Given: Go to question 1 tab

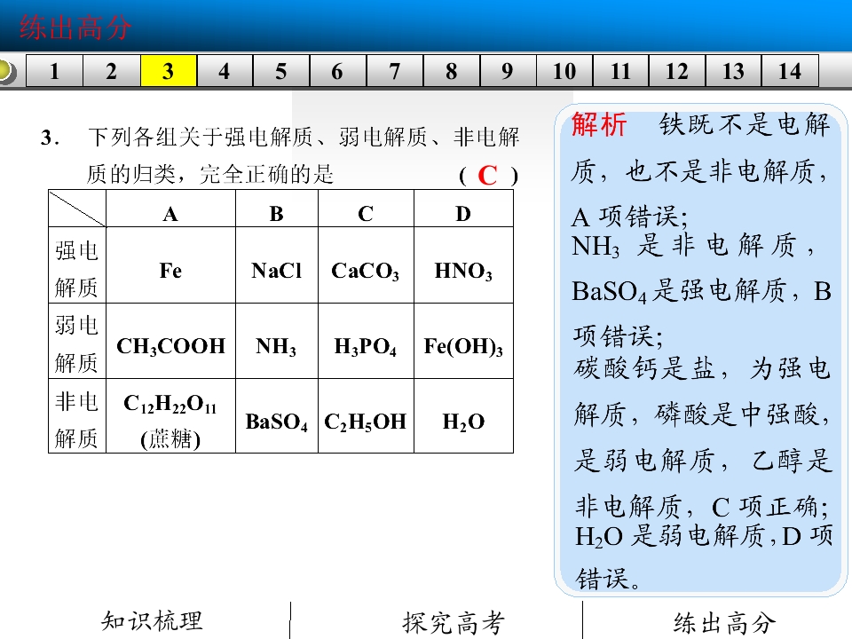Looking at the screenshot, I should (x=54, y=71).
